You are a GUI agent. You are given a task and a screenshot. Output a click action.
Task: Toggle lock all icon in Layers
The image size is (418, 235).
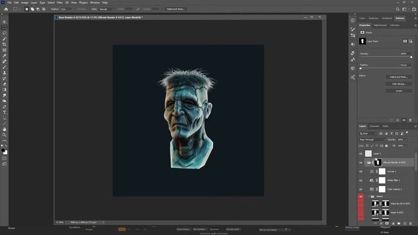[x=386, y=146]
